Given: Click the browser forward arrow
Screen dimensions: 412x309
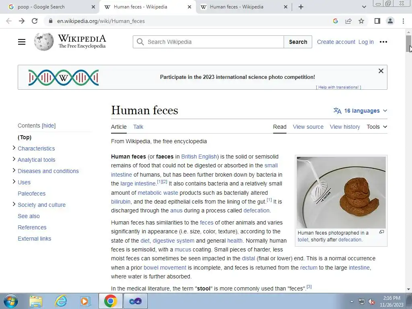Looking at the screenshot, I should (22, 21).
